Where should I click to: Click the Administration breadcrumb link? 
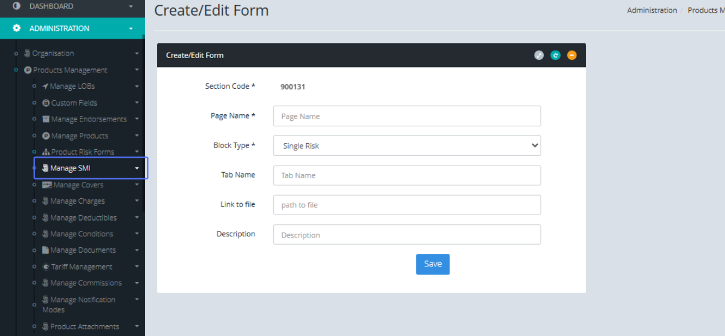tap(652, 10)
